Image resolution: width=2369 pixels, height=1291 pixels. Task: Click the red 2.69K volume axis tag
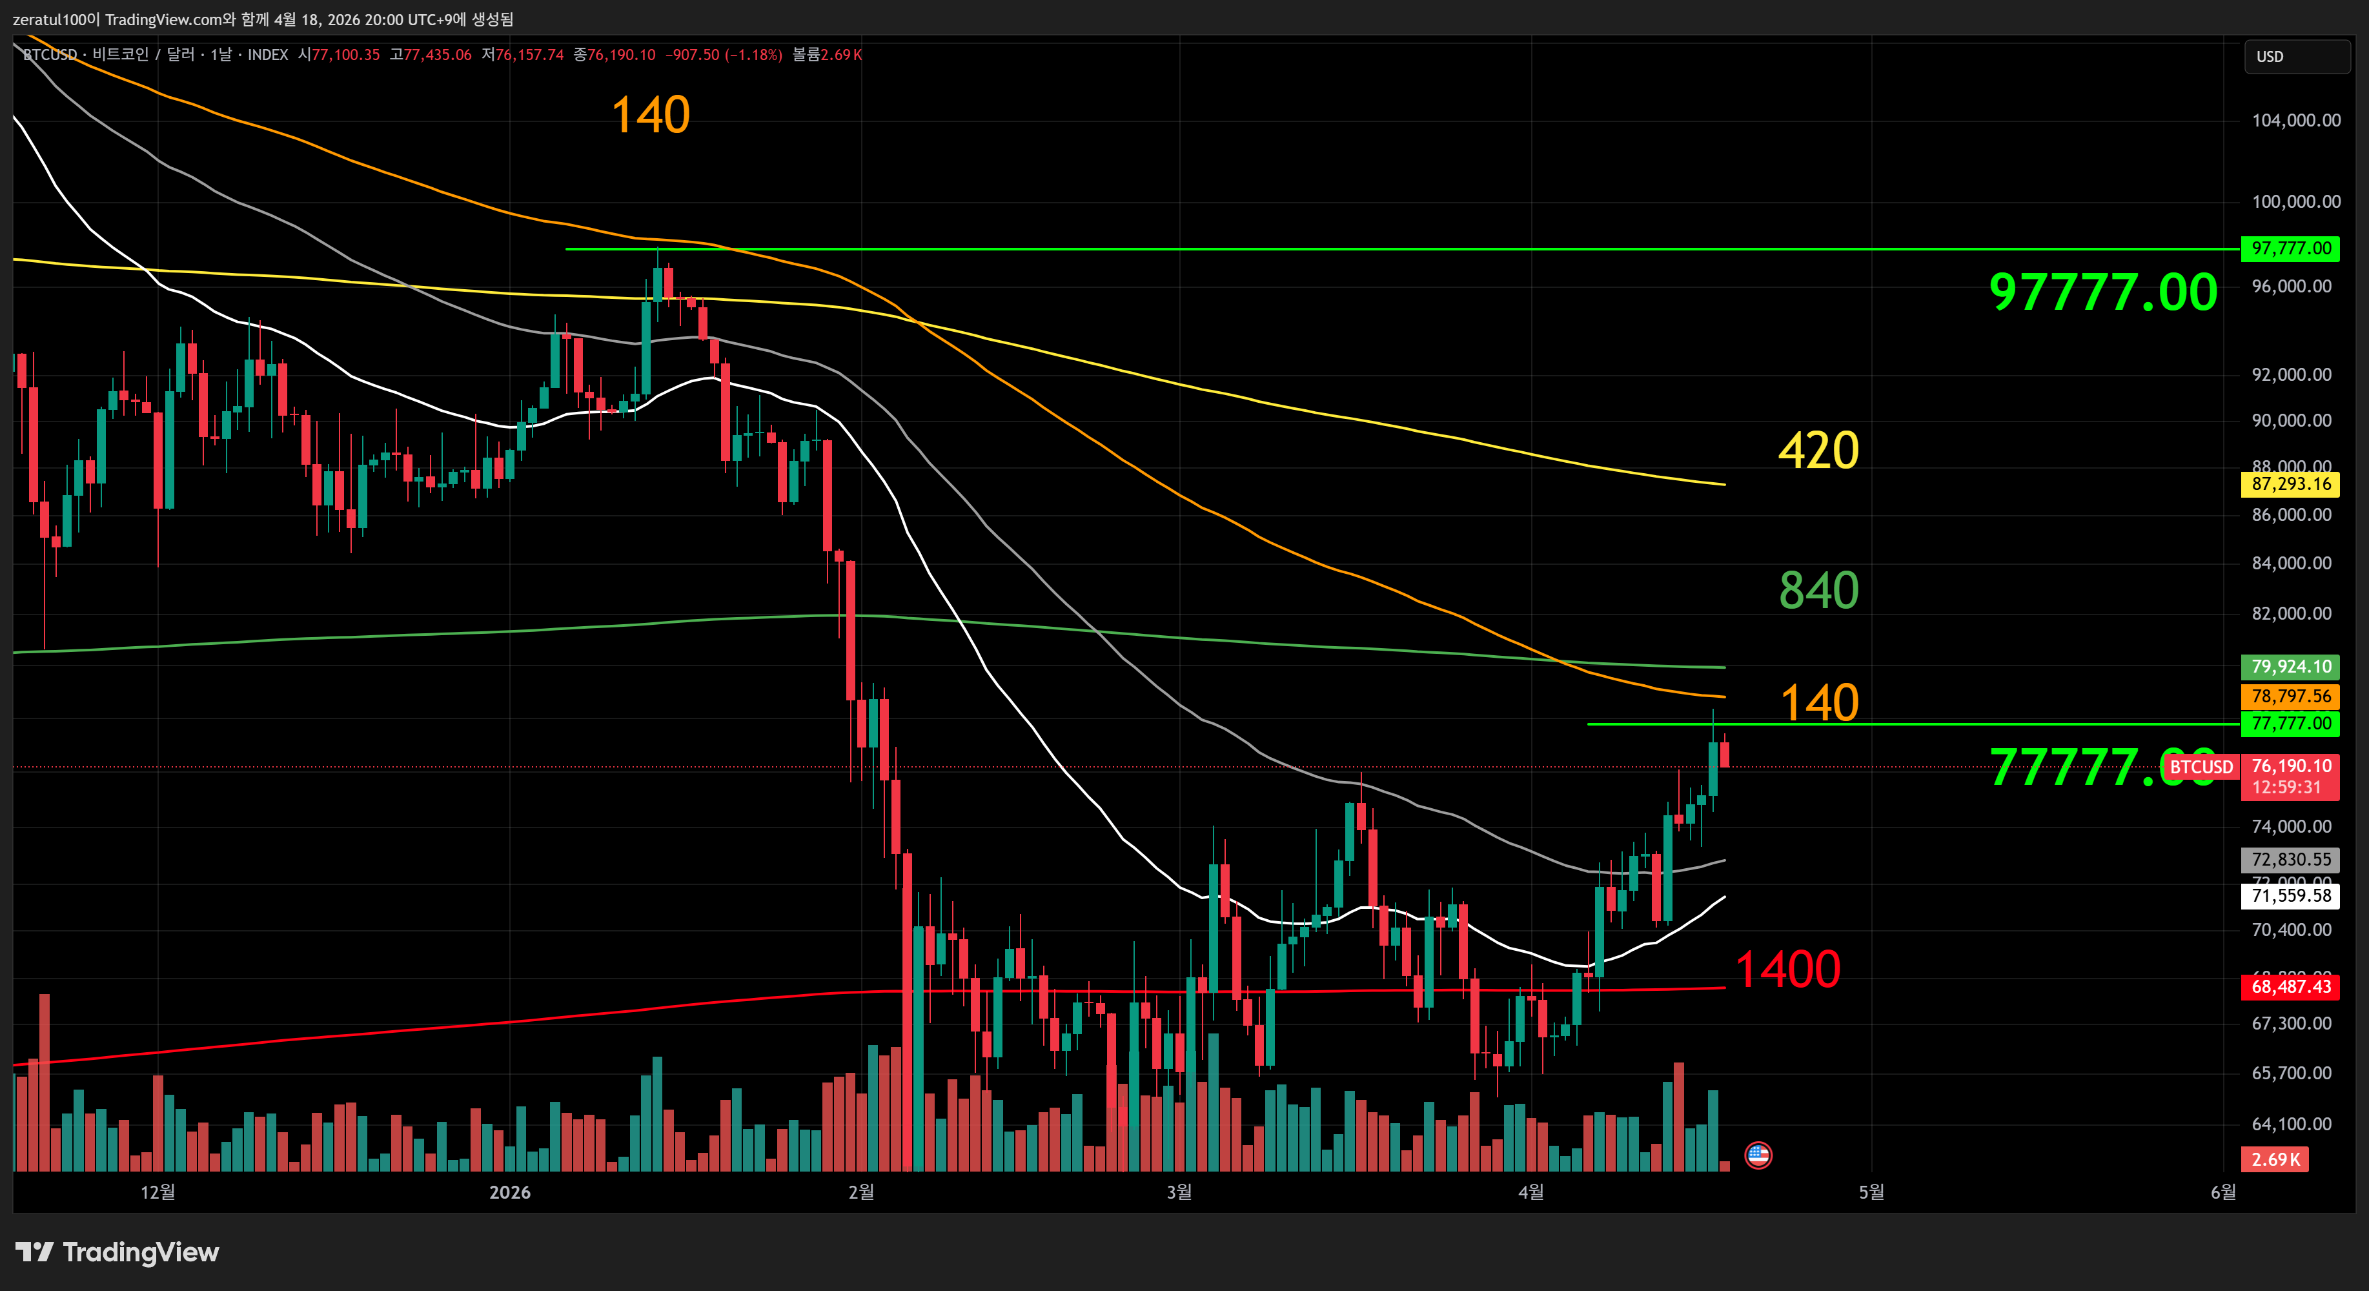click(2274, 1159)
